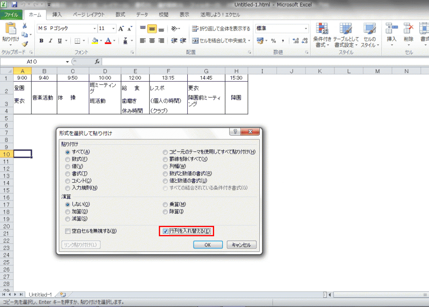Enable the 空白セルを無視する checkbox
This screenshot has height=307, width=429.
[67, 231]
